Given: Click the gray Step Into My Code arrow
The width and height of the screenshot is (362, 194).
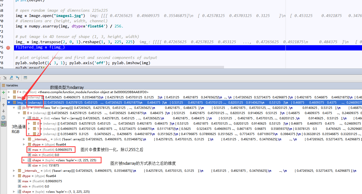Looking at the screenshot, I should point(5,78).
